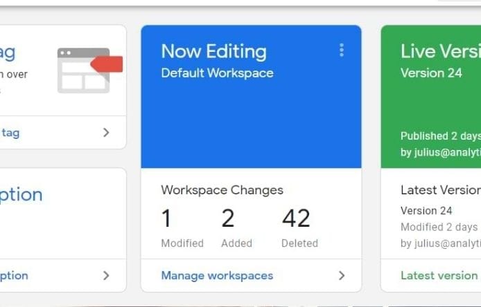Click the Default Workspace label

pos(217,73)
